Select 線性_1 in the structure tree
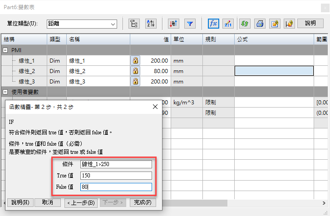330x216 pixels. [27, 61]
